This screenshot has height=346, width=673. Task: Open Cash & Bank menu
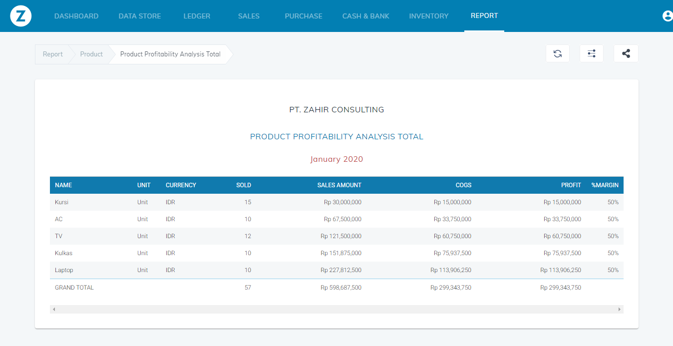366,16
